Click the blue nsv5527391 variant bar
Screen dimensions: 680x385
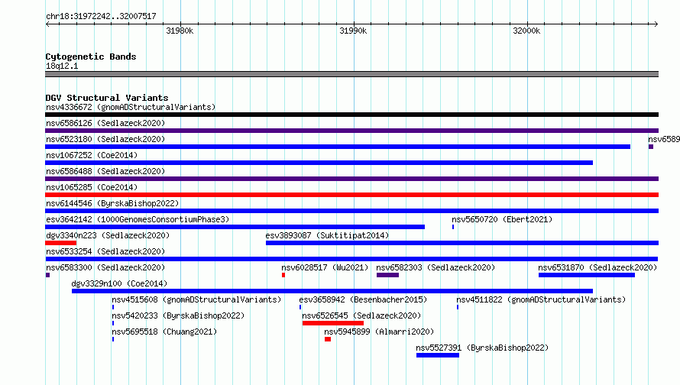(438, 355)
